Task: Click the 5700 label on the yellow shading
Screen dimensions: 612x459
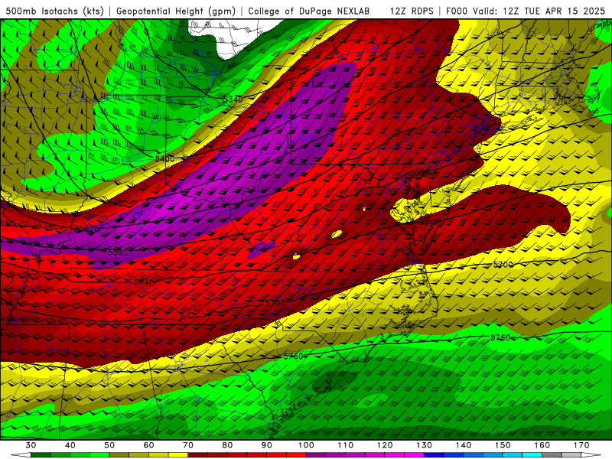Action: [503, 265]
